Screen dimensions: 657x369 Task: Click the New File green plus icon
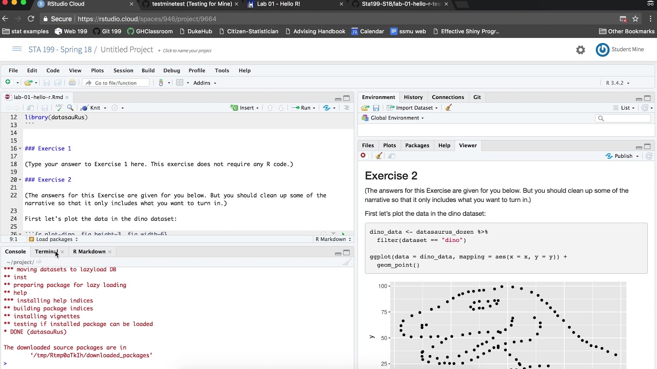8,83
